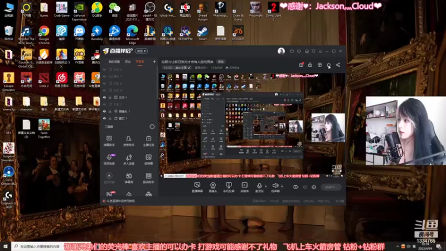This screenshot has height=251, width=446.
Task: Collapse the 工具箱 toolbox section
Action: point(152,127)
